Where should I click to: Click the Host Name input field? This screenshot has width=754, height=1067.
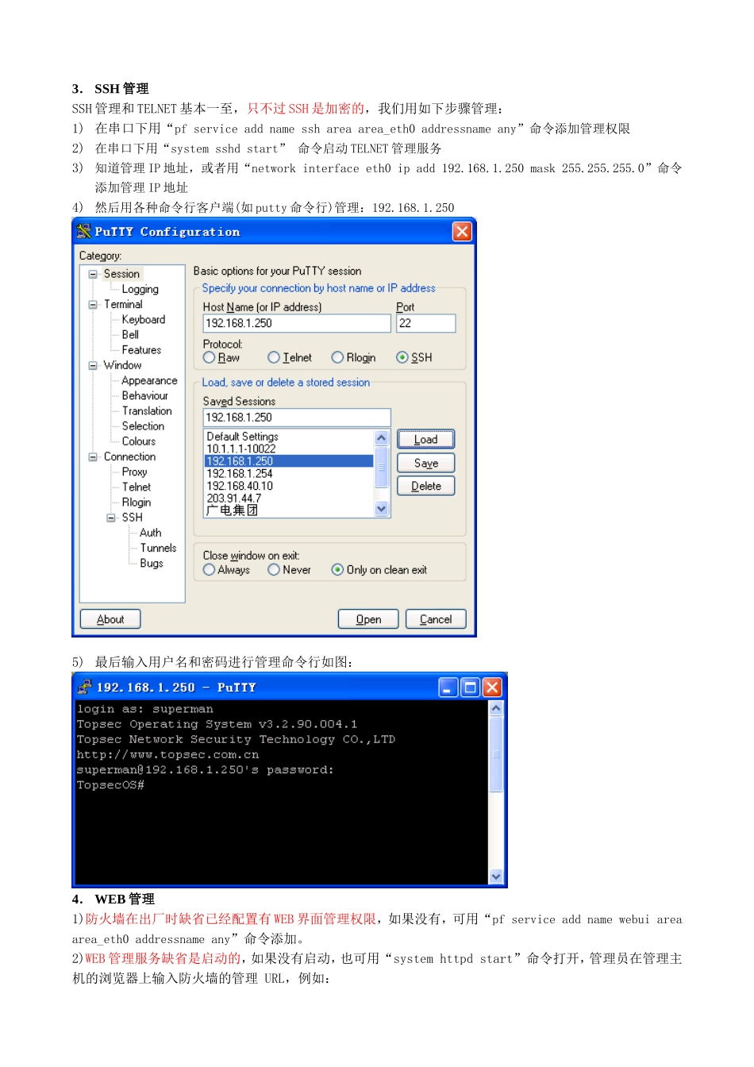pyautogui.click(x=297, y=323)
